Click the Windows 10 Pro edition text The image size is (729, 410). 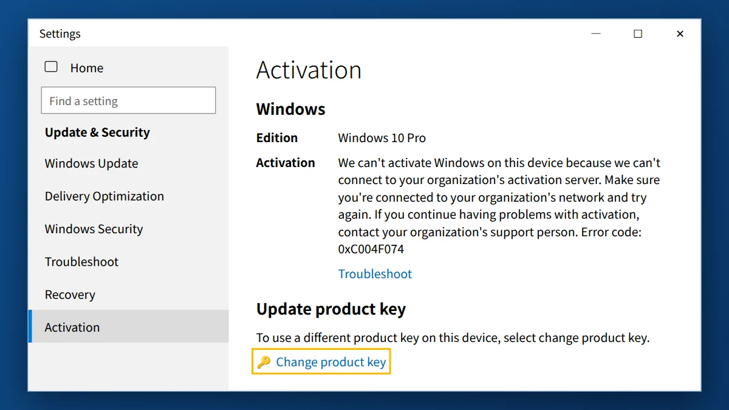[382, 138]
